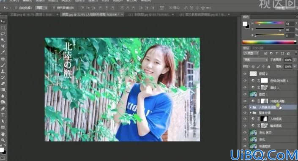Select the Lasso tool
Viewport: 298px width, 161px height.
point(3,34)
